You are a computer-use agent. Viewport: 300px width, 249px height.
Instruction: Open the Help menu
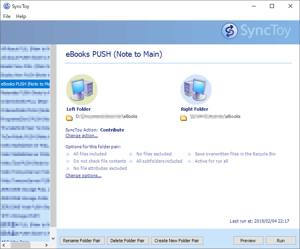(x=21, y=16)
